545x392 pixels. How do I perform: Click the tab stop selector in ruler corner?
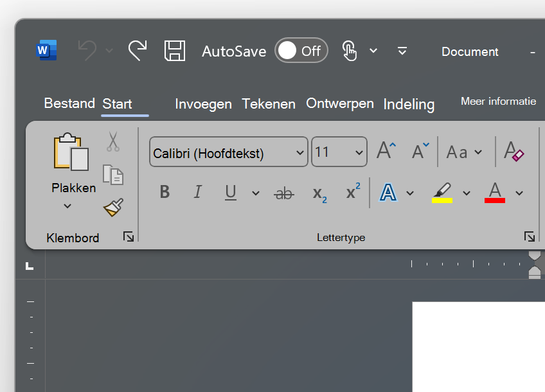pos(30,266)
